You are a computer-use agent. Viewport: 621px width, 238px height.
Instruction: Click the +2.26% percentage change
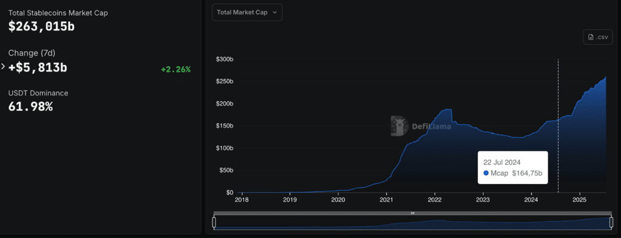coord(176,69)
